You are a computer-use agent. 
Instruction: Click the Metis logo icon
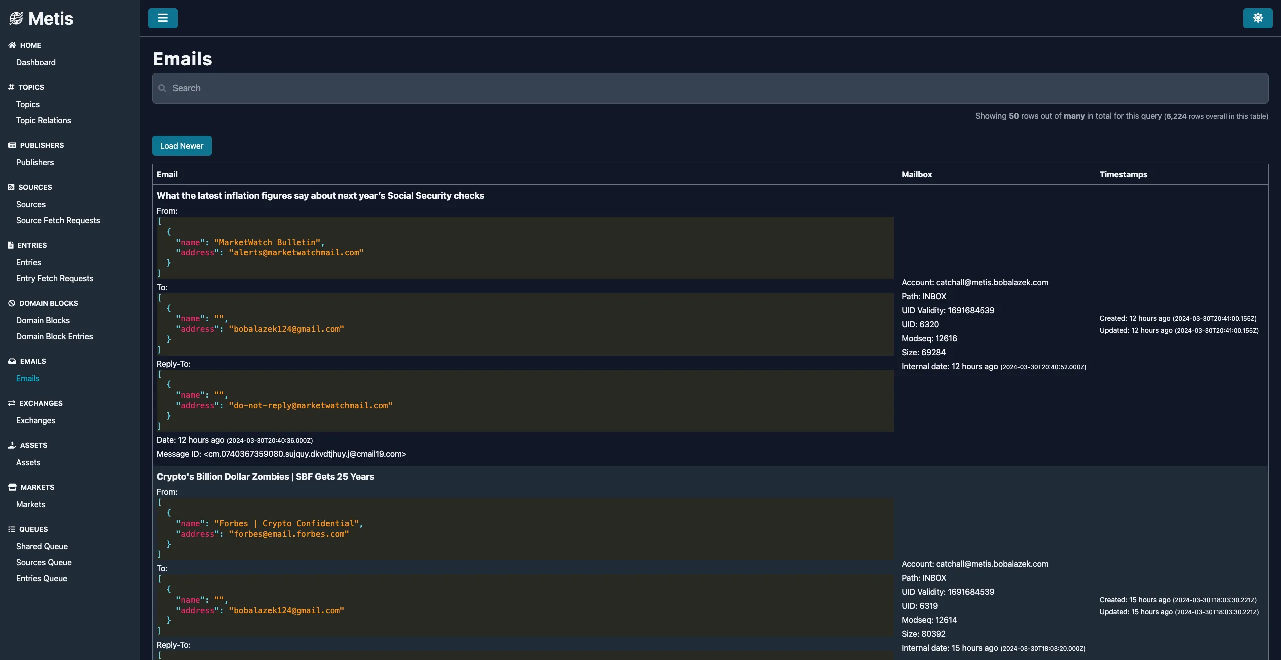click(16, 19)
